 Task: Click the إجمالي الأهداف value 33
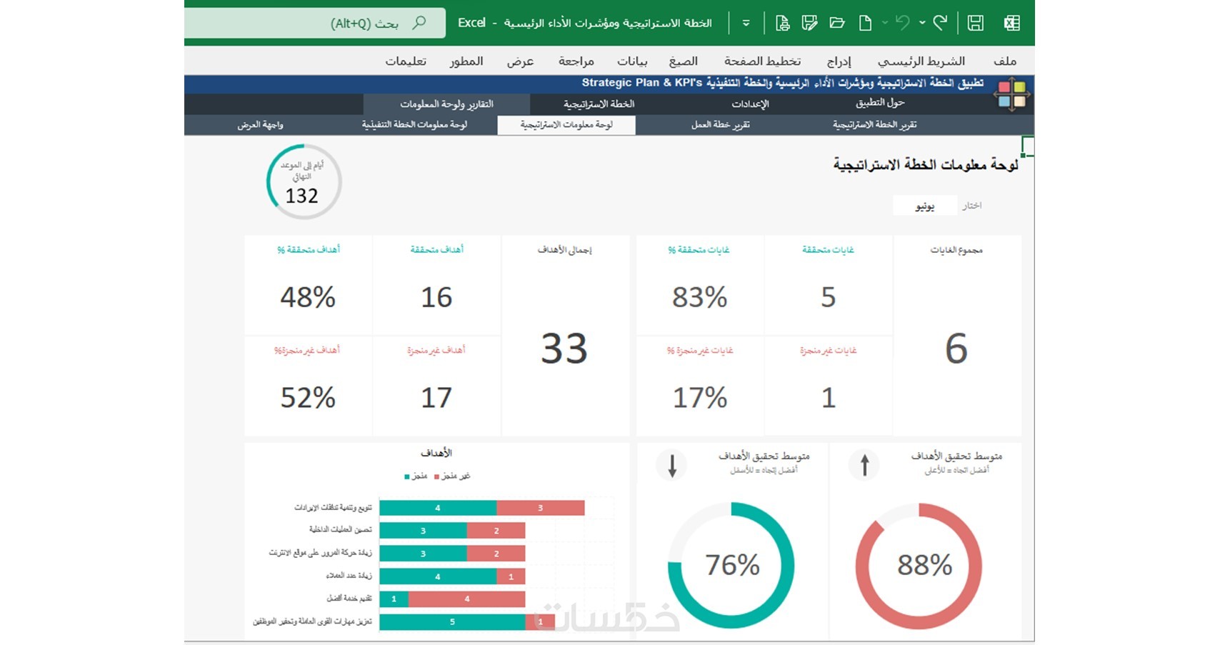[564, 349]
